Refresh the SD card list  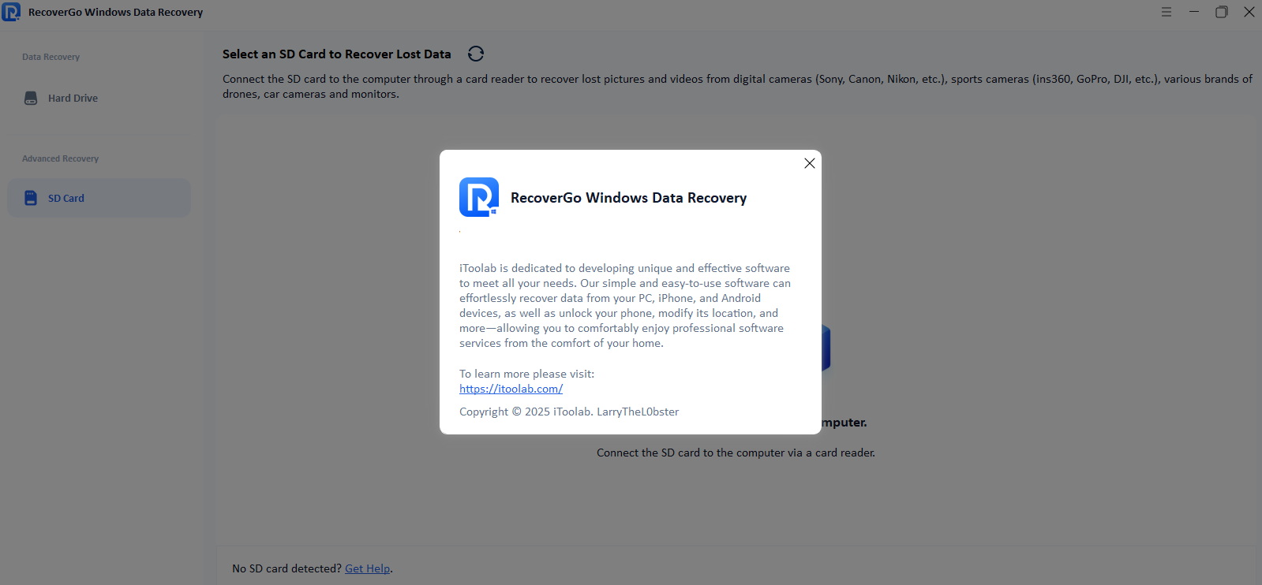pos(475,54)
